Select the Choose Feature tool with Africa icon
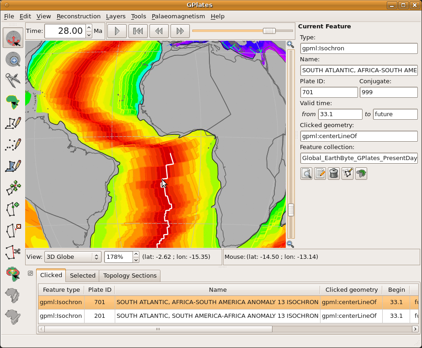This screenshot has height=348, width=422. (13, 102)
